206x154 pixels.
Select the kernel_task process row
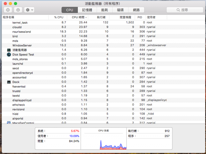click(x=103, y=23)
